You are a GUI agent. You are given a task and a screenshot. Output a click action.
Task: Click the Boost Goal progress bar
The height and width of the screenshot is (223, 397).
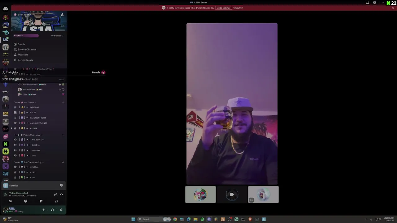tap(26, 36)
